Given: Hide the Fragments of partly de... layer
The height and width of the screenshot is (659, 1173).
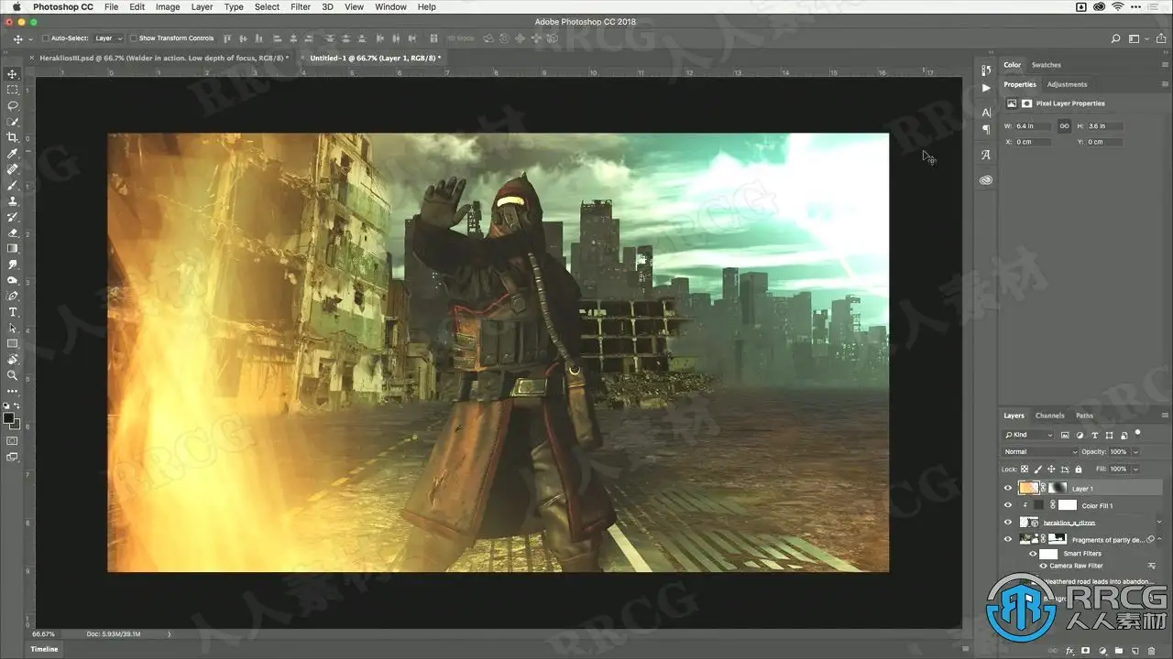Looking at the screenshot, I should 1008,540.
